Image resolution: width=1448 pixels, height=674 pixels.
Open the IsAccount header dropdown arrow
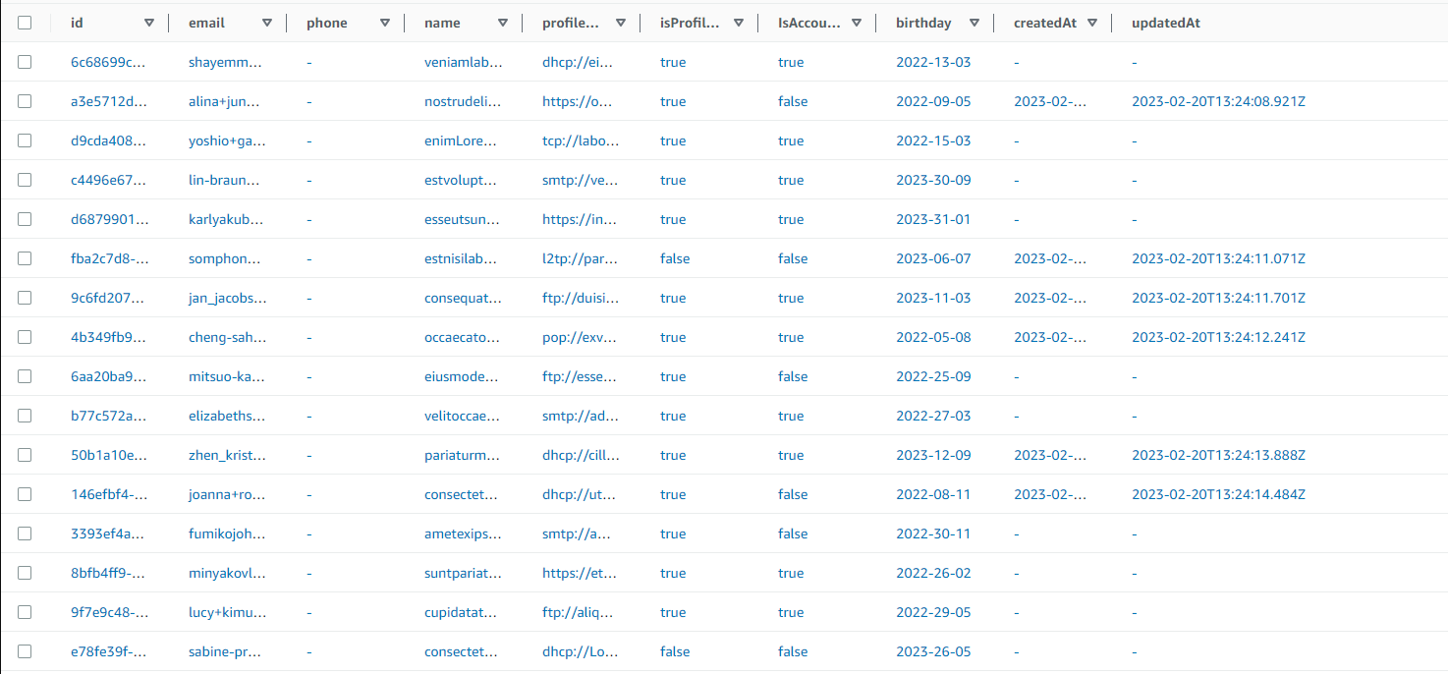tap(857, 23)
